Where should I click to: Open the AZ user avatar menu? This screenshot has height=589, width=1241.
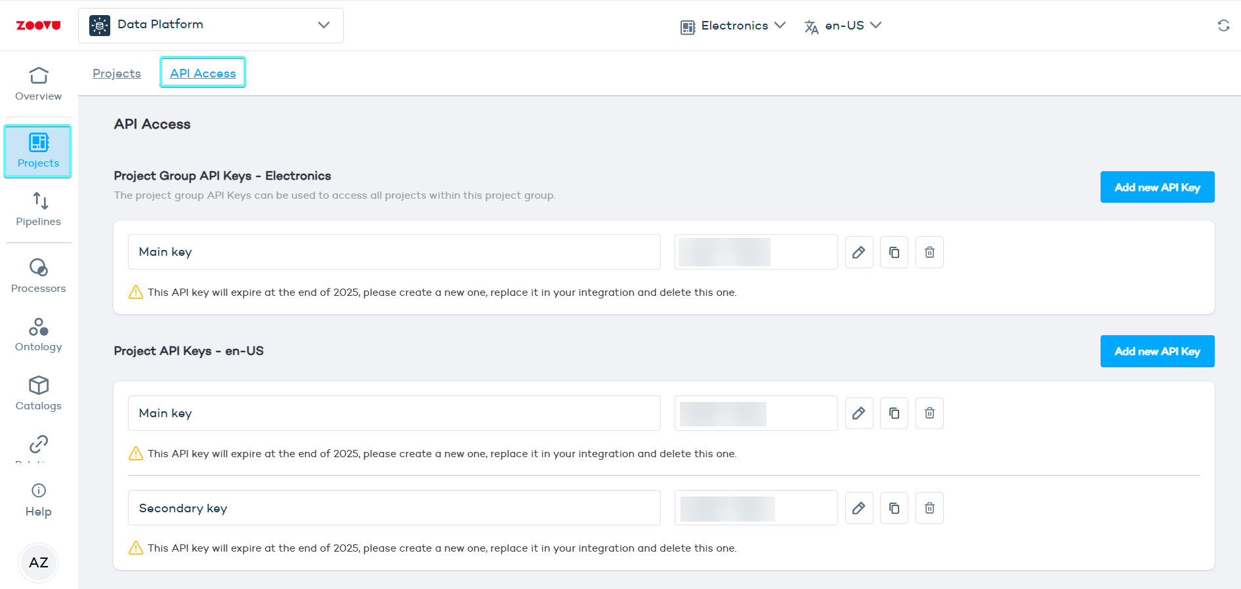39,563
